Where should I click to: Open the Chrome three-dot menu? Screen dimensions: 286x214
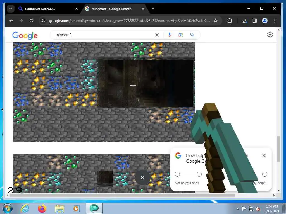(x=275, y=21)
